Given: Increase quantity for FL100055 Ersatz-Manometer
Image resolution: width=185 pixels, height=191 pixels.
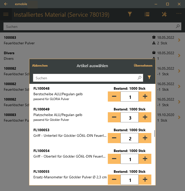Looking at the screenshot, I should (145, 180).
